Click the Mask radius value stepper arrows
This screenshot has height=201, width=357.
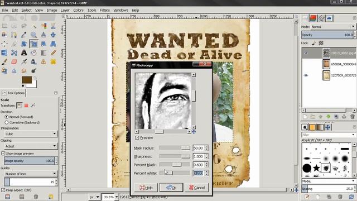click(206, 148)
